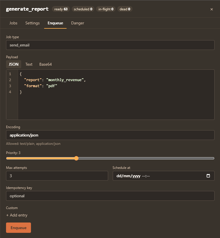Switch payload format to Base64
220x238 pixels.
[45, 64]
